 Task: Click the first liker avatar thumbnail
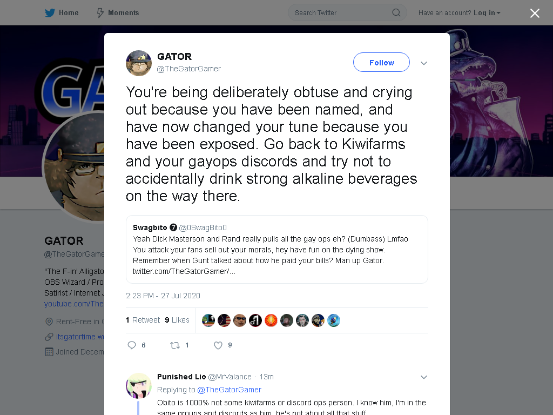208,320
